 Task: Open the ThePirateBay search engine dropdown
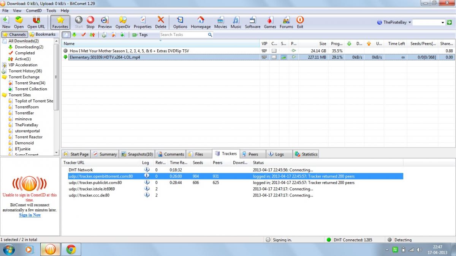click(x=394, y=22)
